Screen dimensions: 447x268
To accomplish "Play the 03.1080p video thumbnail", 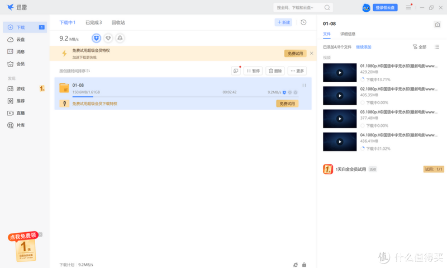I will click(340, 119).
